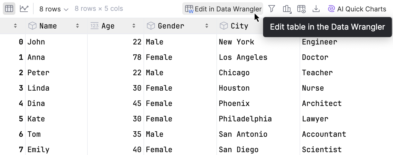This screenshot has width=393, height=155.
Task: Click the table view options eye icon
Action: pos(301,9)
